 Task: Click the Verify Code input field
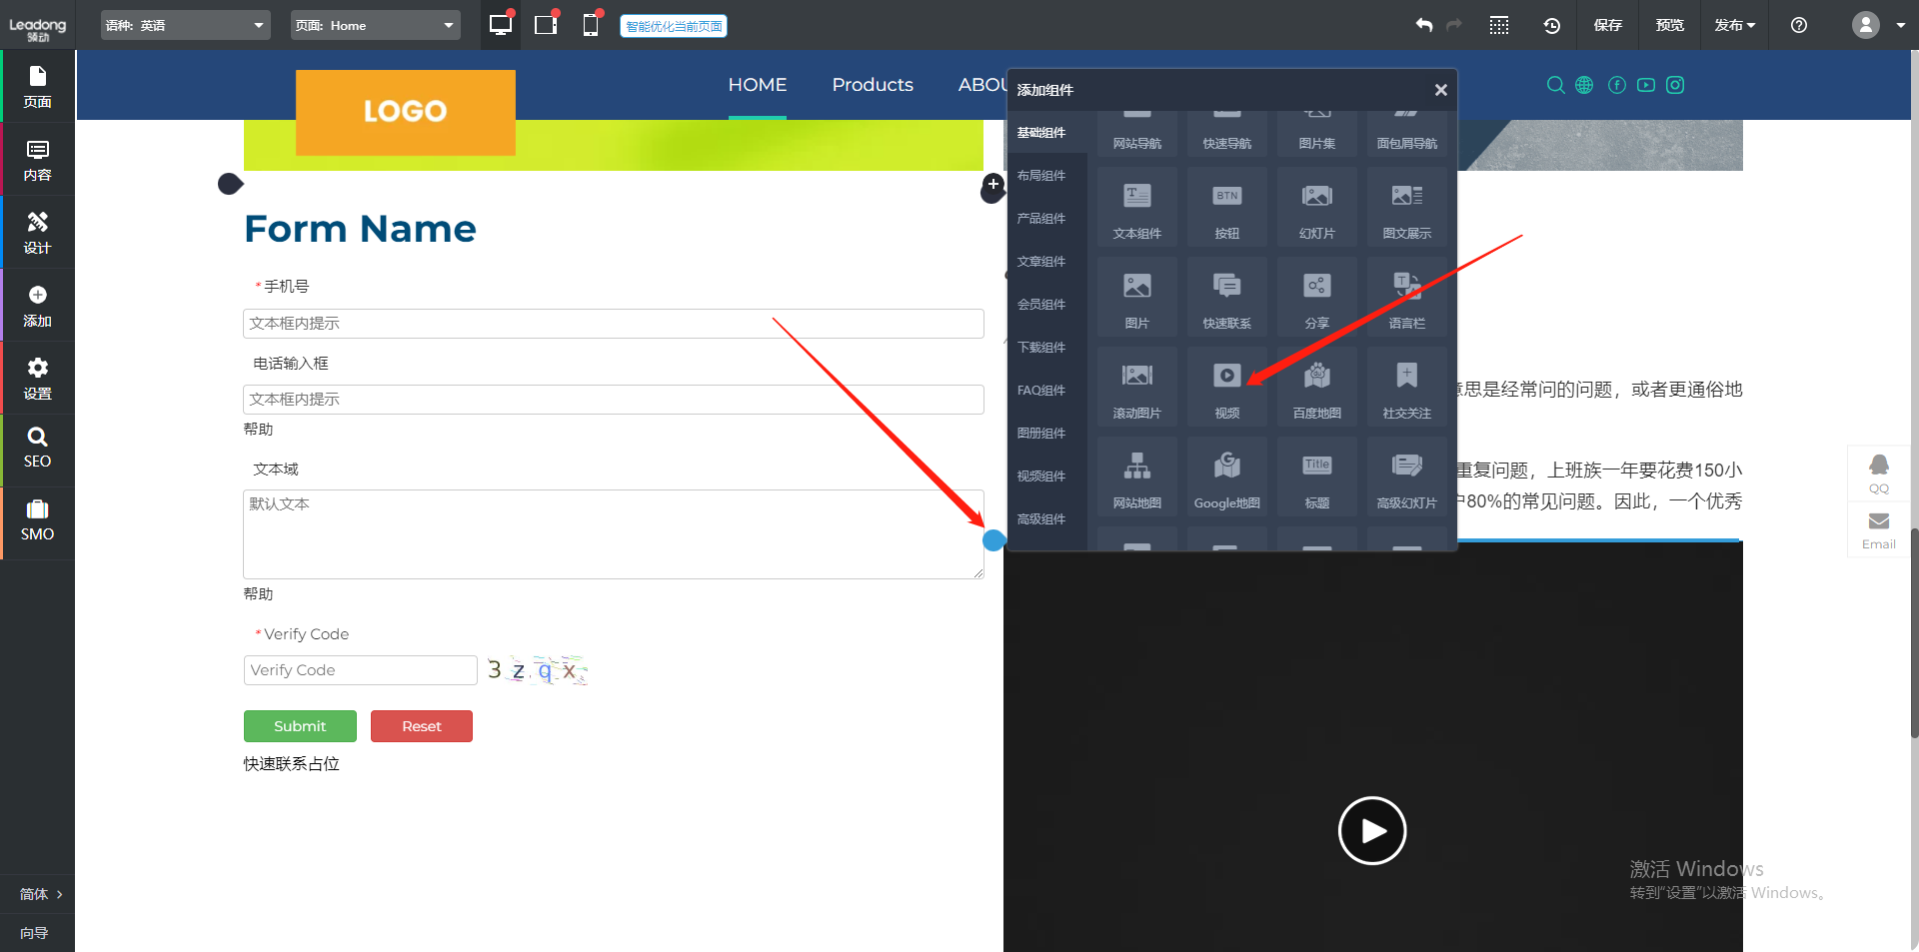360,670
